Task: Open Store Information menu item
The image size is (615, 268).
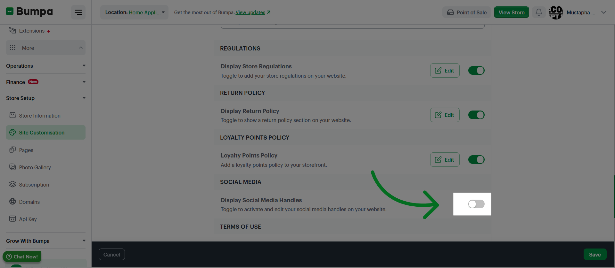Action: [x=46, y=116]
